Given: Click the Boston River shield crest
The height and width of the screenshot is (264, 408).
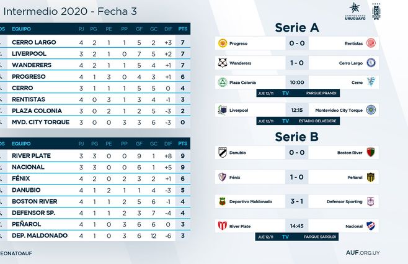Looking at the screenshot, I should pos(371,152).
